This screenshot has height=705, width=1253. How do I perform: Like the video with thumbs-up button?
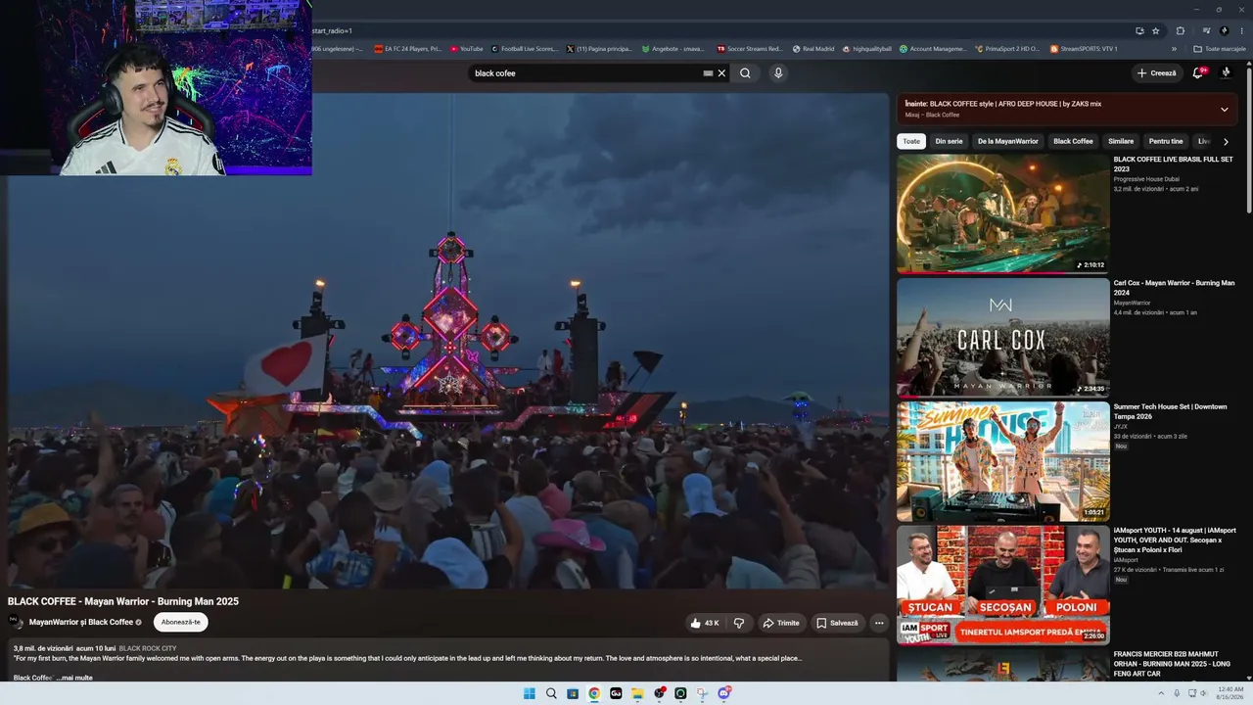coord(705,623)
